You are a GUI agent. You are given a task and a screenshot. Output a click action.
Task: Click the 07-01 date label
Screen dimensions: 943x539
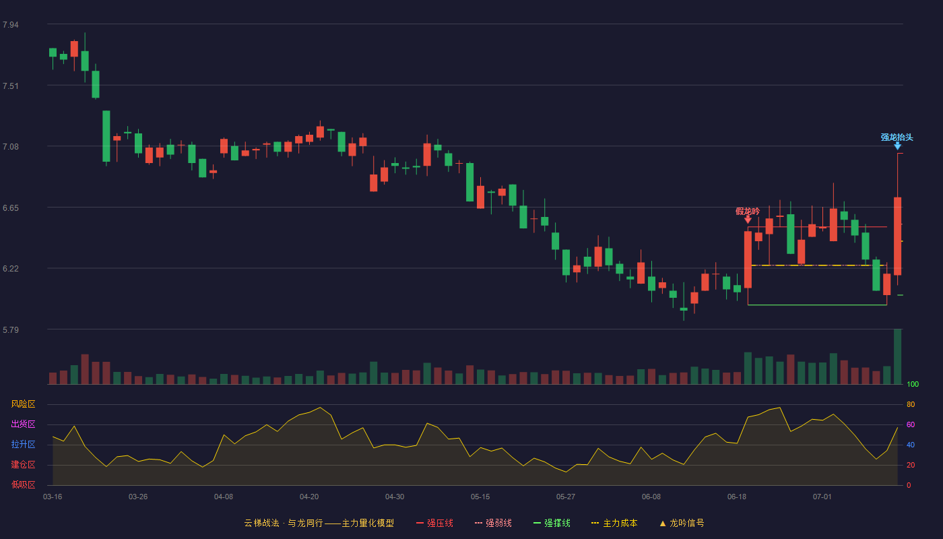822,497
